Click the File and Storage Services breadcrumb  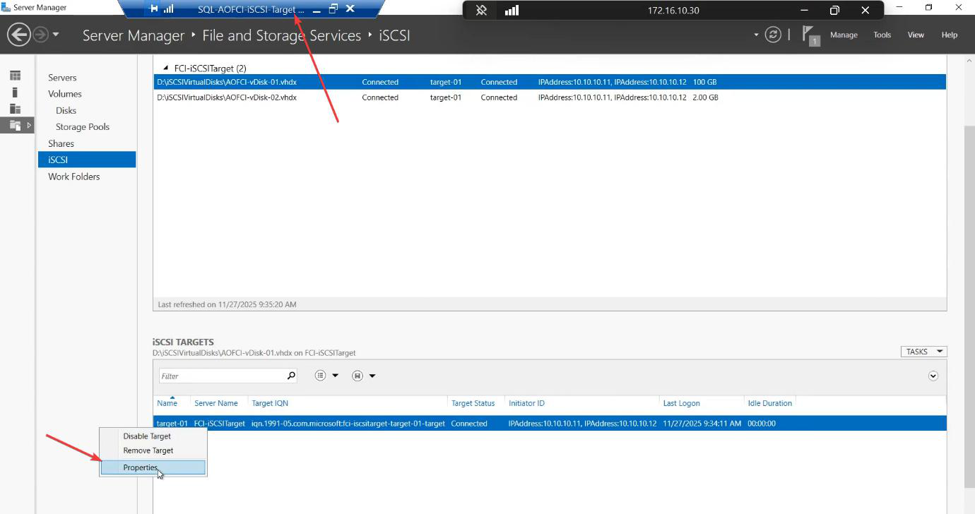[281, 35]
